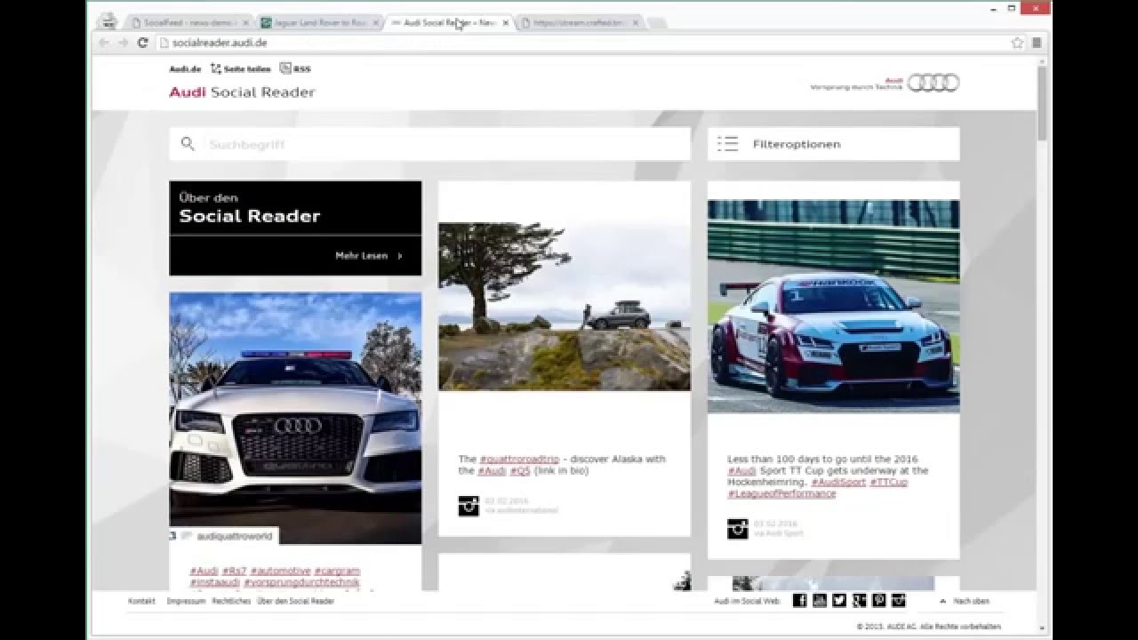Open Audi's Google Plus icon

859,601
